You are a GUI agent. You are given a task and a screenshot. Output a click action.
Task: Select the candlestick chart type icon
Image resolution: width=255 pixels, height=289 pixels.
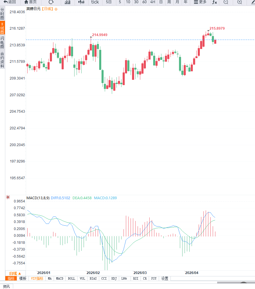click(81, 2)
